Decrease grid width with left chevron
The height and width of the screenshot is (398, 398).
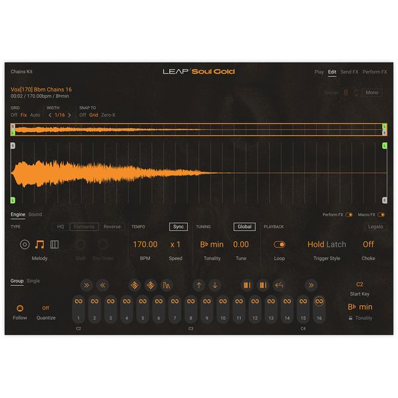pos(50,115)
